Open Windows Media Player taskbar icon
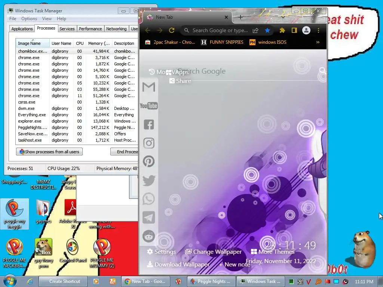The width and height of the screenshot is (383, 287). pos(96,281)
